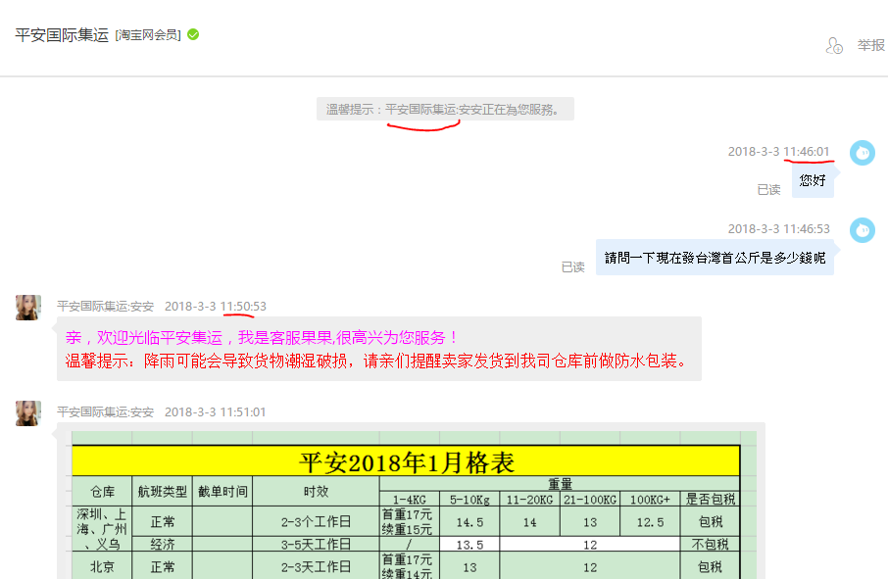The image size is (888, 579).
Task: Click the 2018-3-3 11:46:53 timestamp
Action: pyautogui.click(x=778, y=229)
